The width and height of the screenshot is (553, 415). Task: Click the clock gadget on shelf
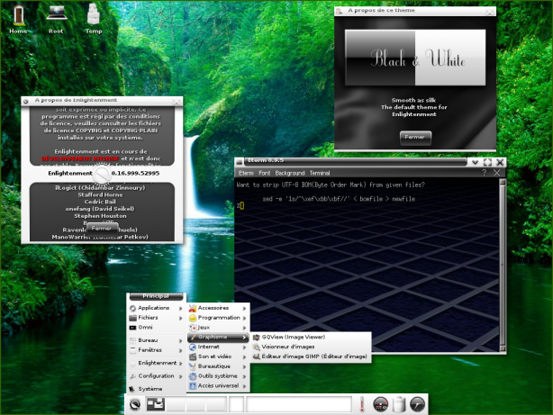click(x=418, y=404)
